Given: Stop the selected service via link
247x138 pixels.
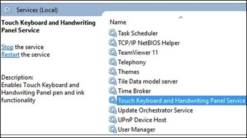Looking at the screenshot, I should [x=7, y=47].
